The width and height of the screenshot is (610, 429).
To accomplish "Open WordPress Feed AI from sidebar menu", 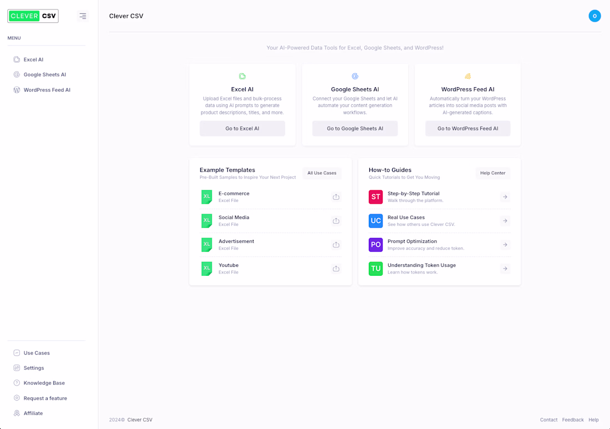I will tap(47, 90).
